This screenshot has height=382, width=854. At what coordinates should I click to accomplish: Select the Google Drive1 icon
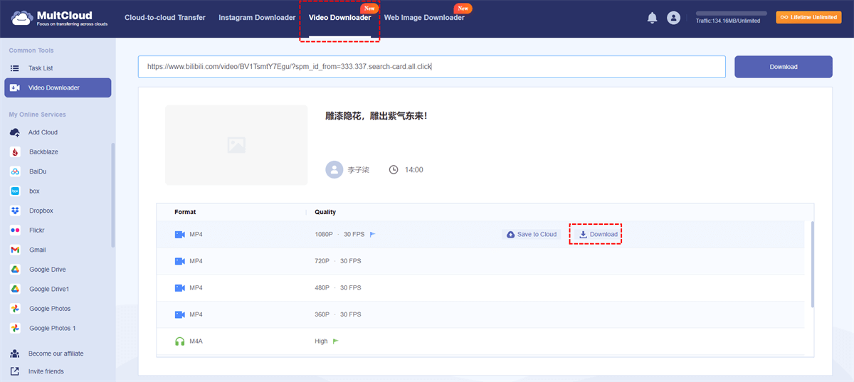(15, 289)
